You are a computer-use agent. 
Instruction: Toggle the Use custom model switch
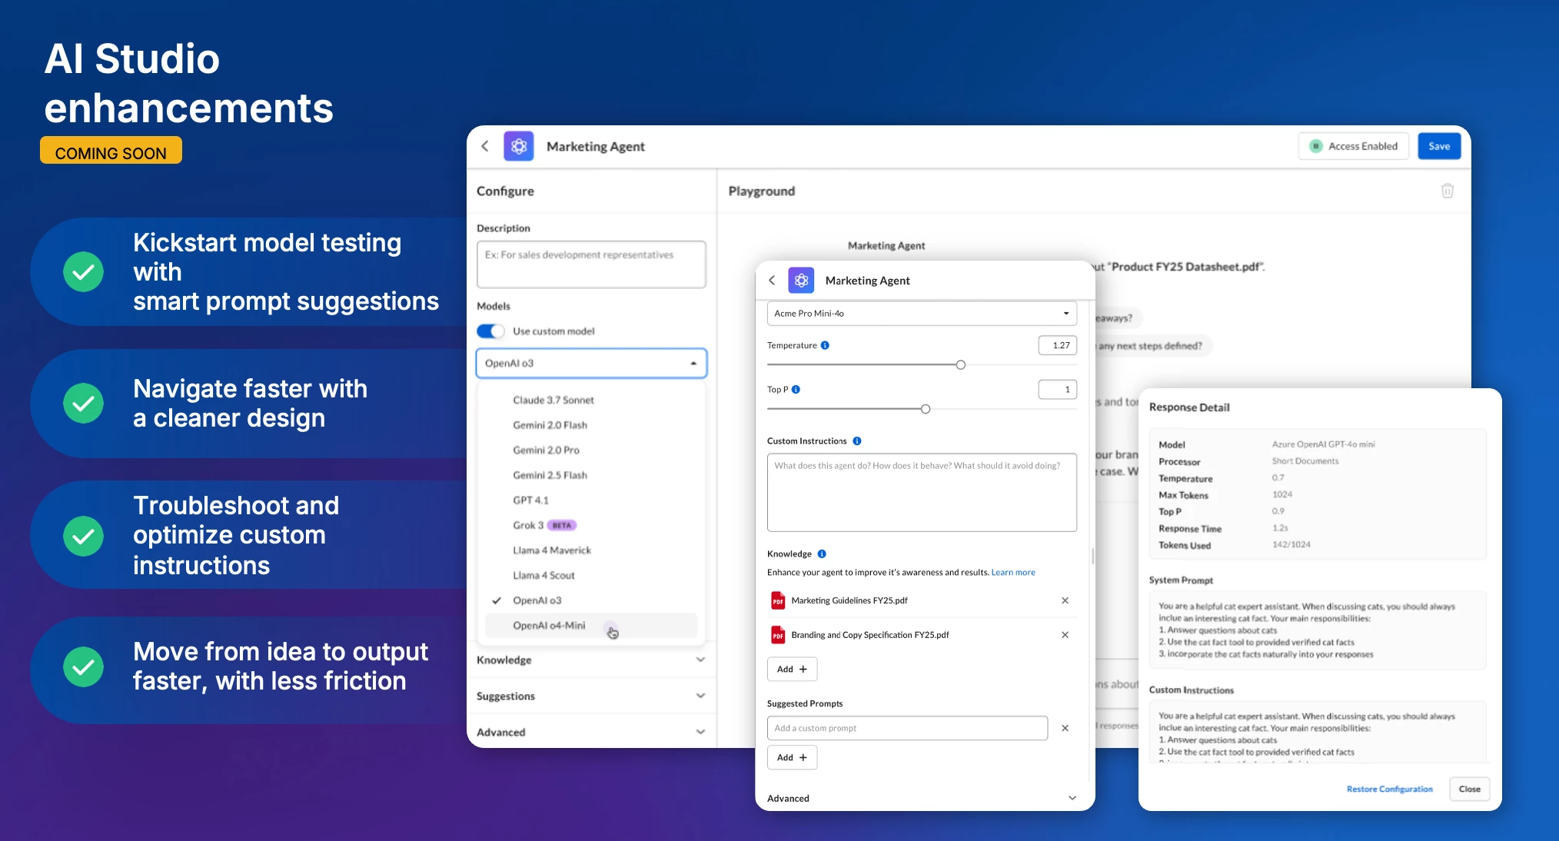point(490,331)
